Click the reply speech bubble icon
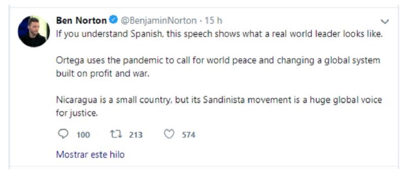403x177 pixels. (63, 134)
